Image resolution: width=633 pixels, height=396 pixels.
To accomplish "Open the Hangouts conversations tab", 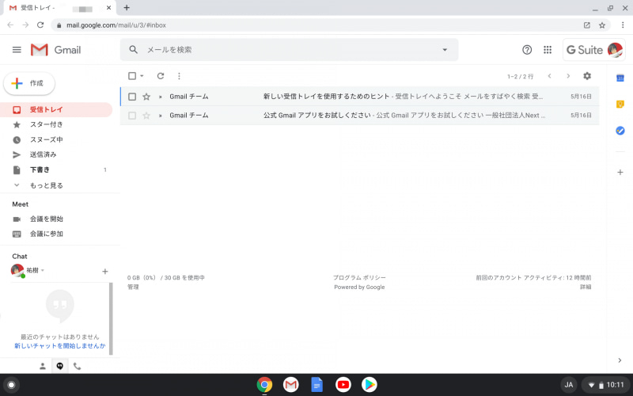I will (x=60, y=366).
